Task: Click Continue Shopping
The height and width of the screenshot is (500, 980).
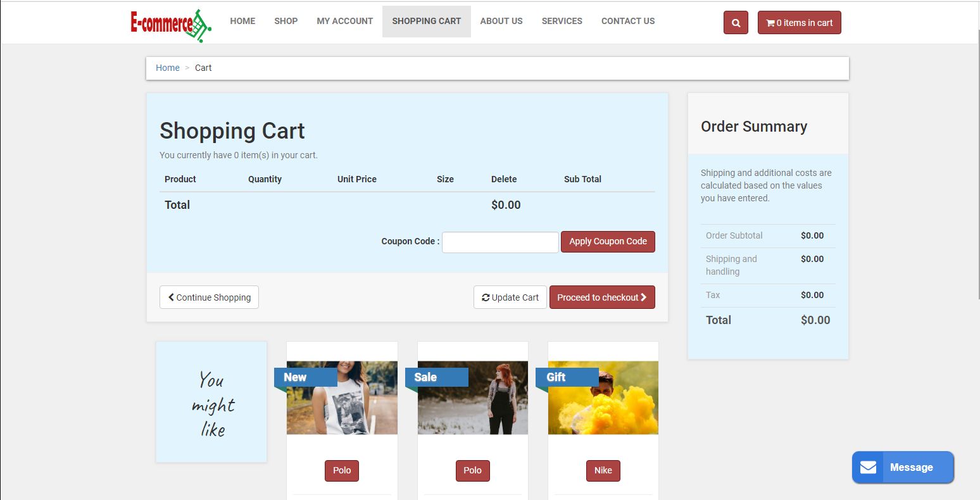Action: coord(209,297)
